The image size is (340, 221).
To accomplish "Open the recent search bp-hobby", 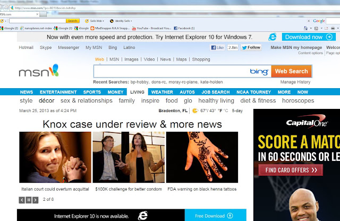I will (x=140, y=82).
